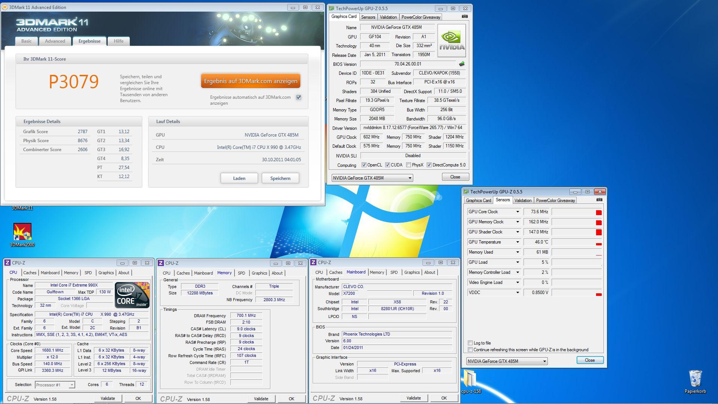The image size is (718, 404).
Task: Toggle automatic results display on 3DMark.com checkbox
Action: coord(298,97)
